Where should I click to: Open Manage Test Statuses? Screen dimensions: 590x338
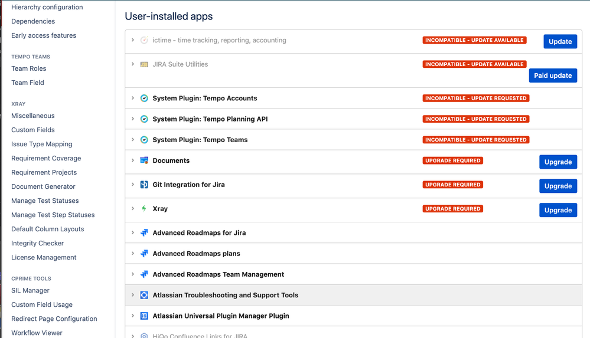point(45,201)
